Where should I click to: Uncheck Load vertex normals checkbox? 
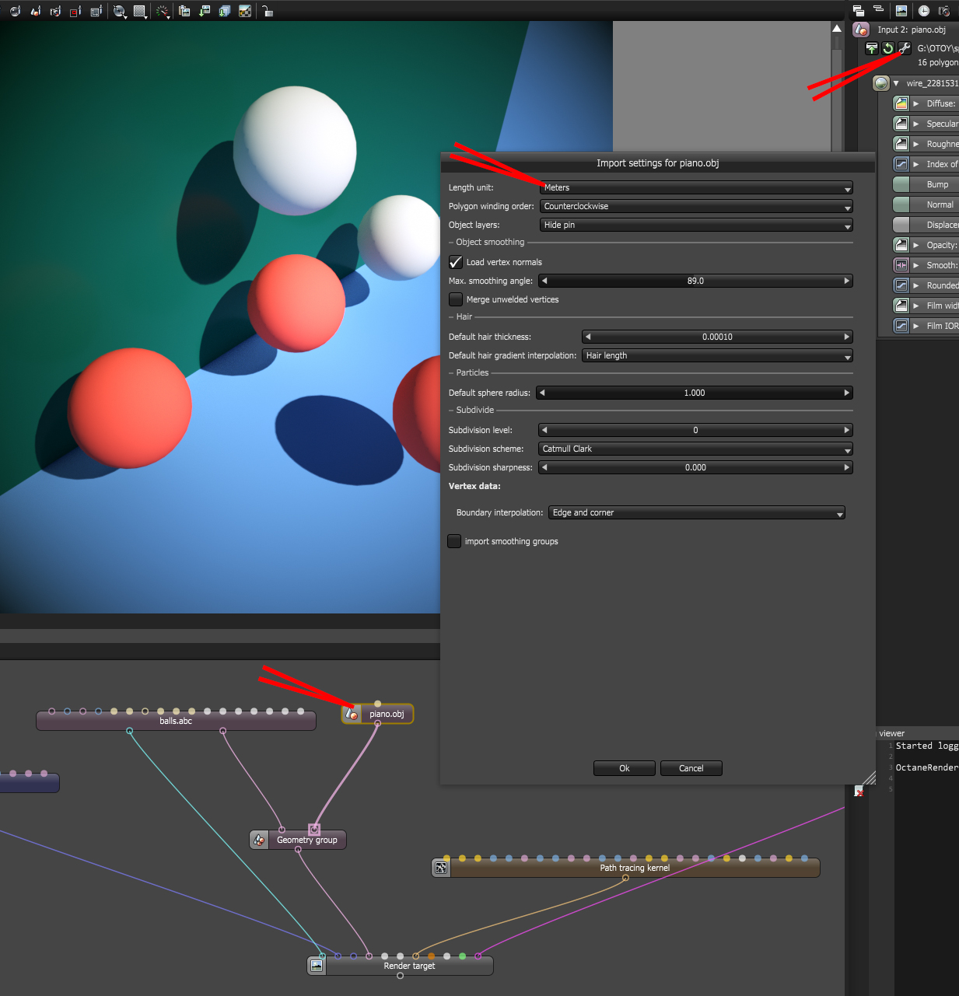tap(456, 262)
